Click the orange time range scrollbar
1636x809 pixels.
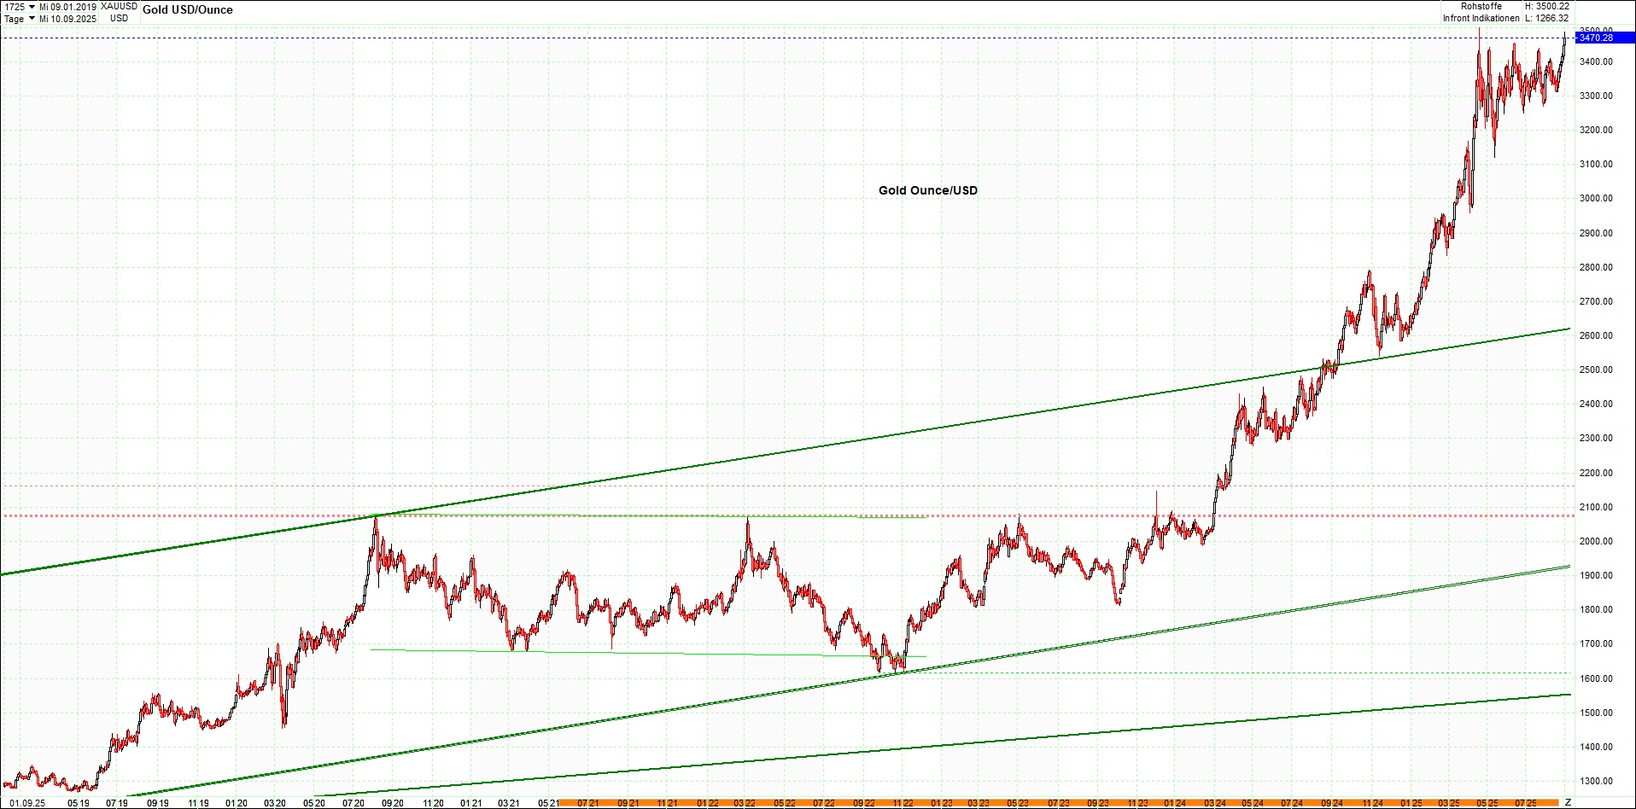[1059, 803]
